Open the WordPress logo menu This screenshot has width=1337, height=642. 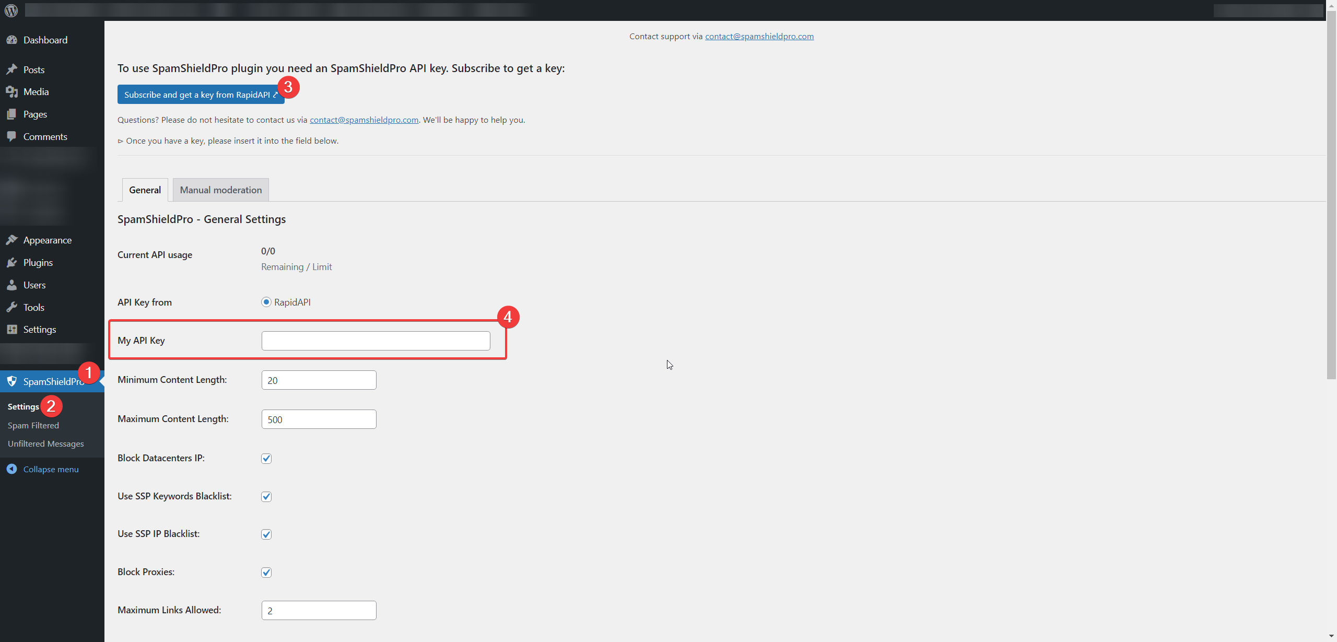coord(11,10)
